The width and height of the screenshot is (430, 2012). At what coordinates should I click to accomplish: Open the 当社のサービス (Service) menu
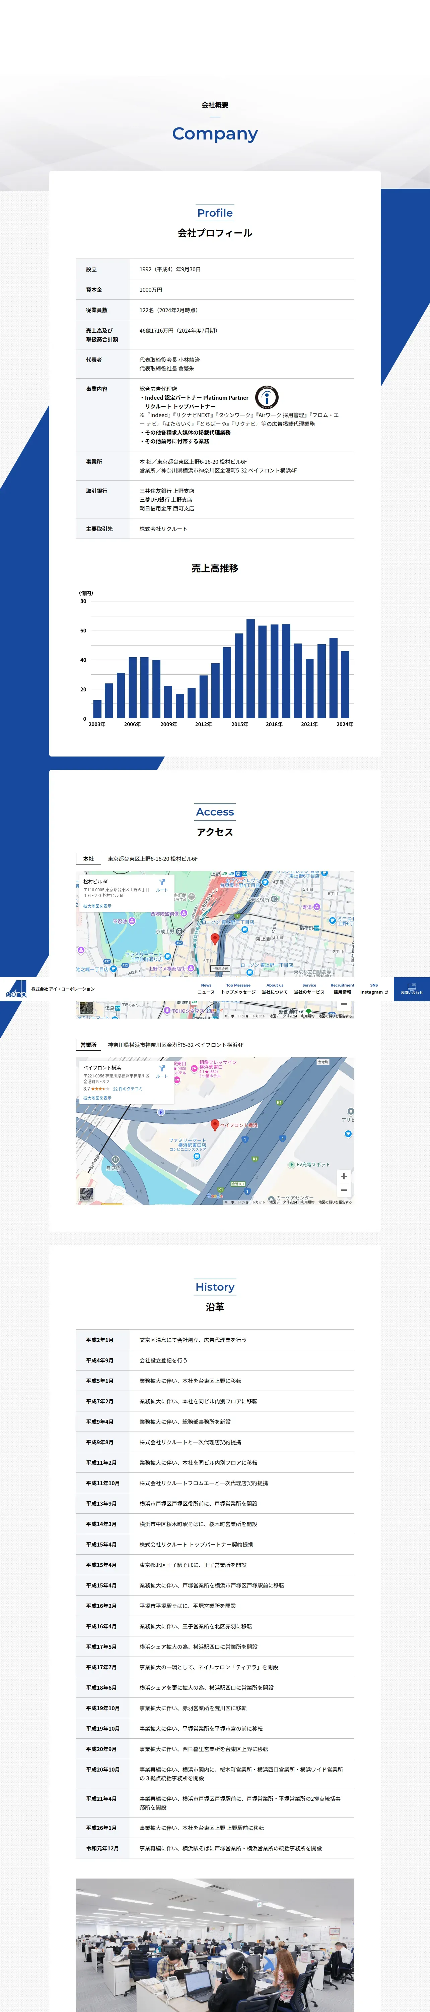click(309, 989)
